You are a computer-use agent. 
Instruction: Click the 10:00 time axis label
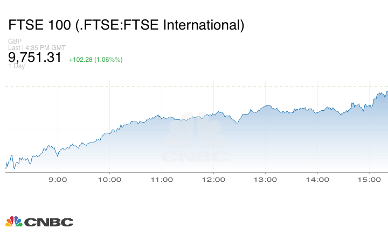click(x=109, y=180)
